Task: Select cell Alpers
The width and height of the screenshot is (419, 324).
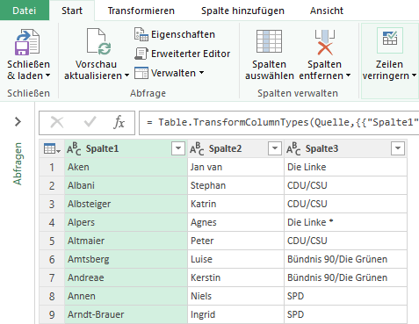Action: coord(126,222)
